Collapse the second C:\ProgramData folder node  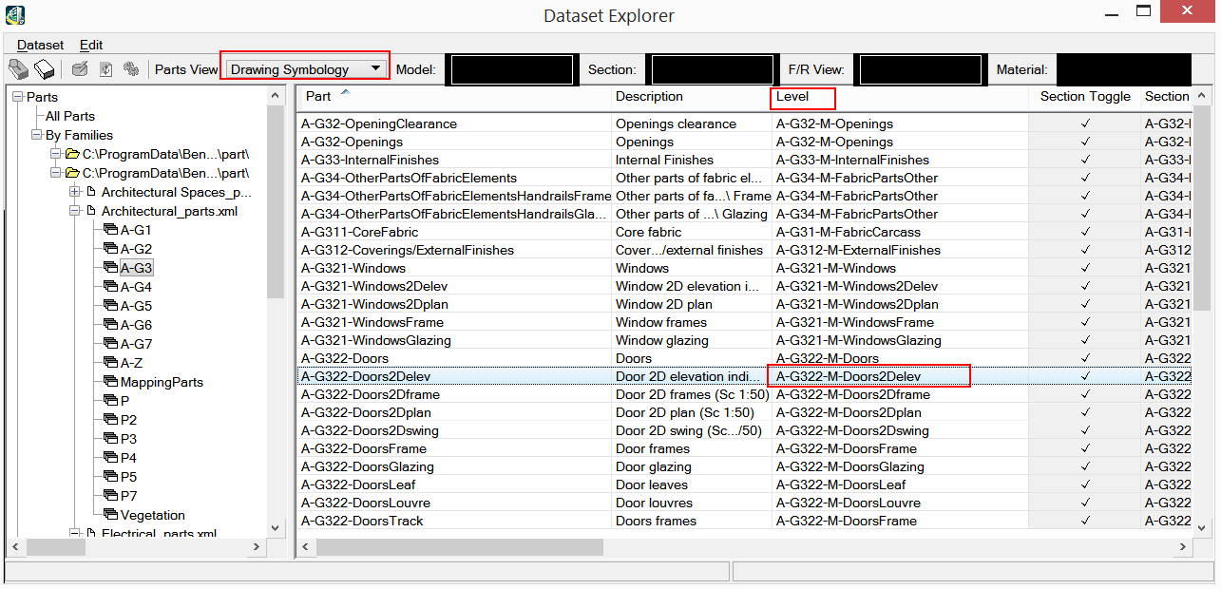[x=55, y=173]
